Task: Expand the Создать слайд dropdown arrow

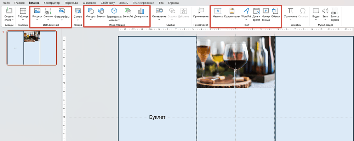Action: pos(12,20)
